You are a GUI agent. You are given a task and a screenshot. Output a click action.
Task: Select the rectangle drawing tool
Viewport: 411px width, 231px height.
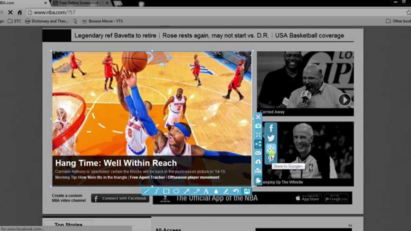166,192
